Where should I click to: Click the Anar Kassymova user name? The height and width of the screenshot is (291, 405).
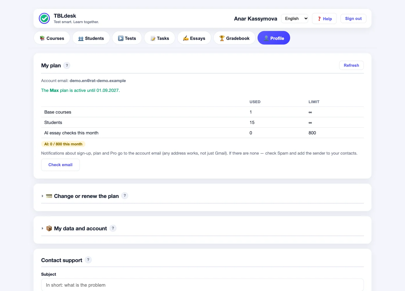pyautogui.click(x=255, y=18)
